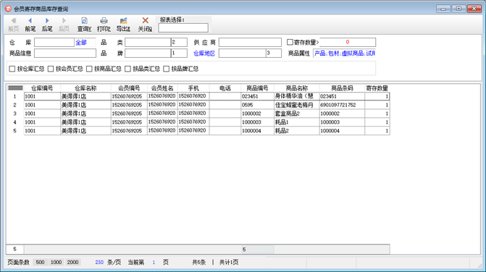Sort by 仓库名称 column header

click(x=86, y=88)
